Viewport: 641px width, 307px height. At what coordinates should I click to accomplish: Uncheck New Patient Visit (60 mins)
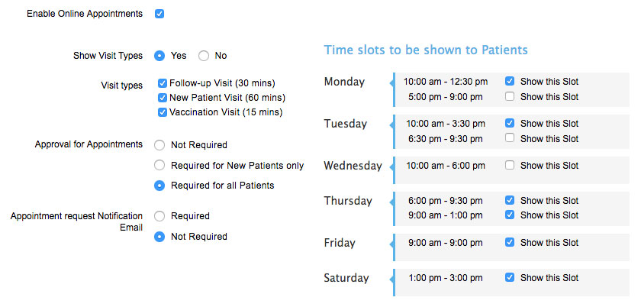tap(163, 98)
